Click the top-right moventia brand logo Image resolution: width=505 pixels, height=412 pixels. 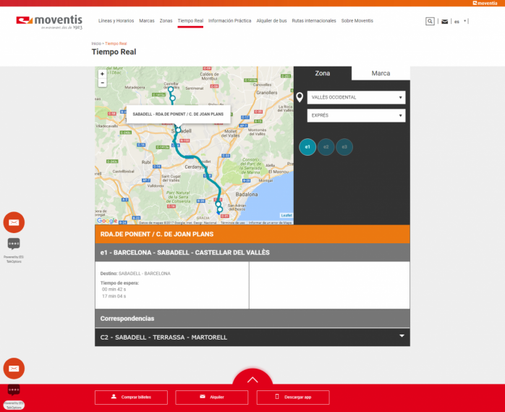pos(485,3)
